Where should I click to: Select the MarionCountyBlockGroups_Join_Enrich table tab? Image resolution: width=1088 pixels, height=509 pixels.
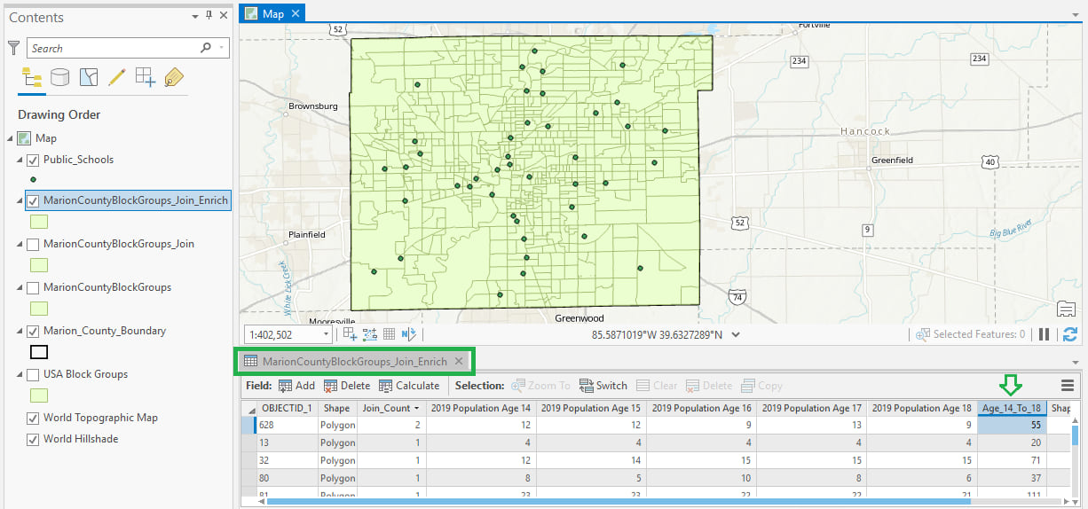[354, 362]
